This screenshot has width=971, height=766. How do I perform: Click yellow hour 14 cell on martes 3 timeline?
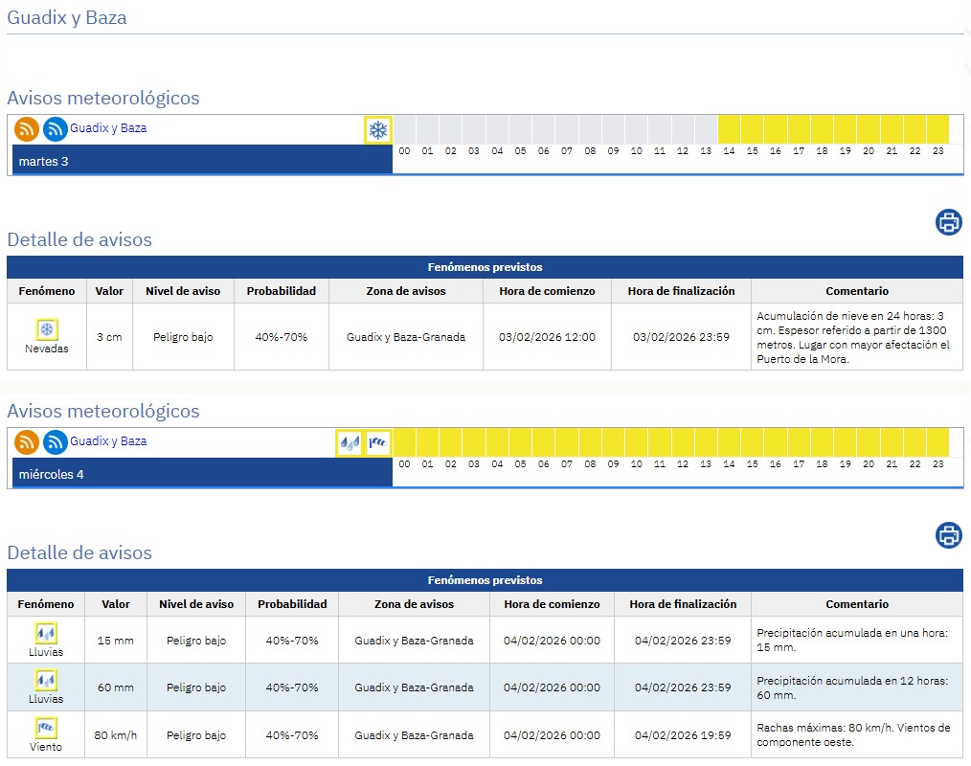point(729,129)
